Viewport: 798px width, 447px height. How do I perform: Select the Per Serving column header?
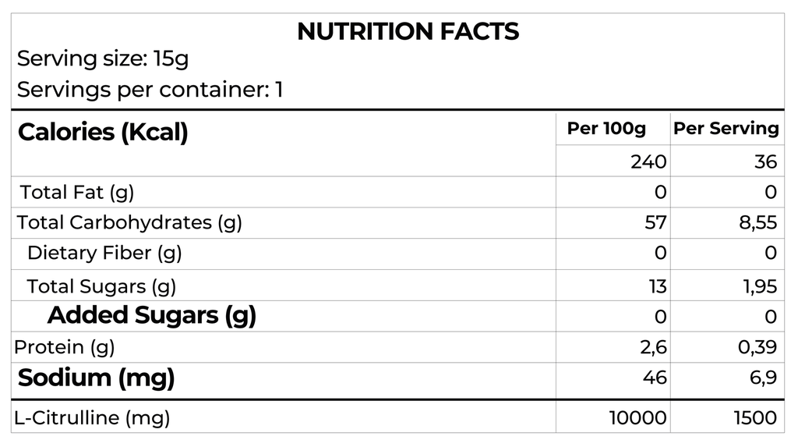coord(726,129)
